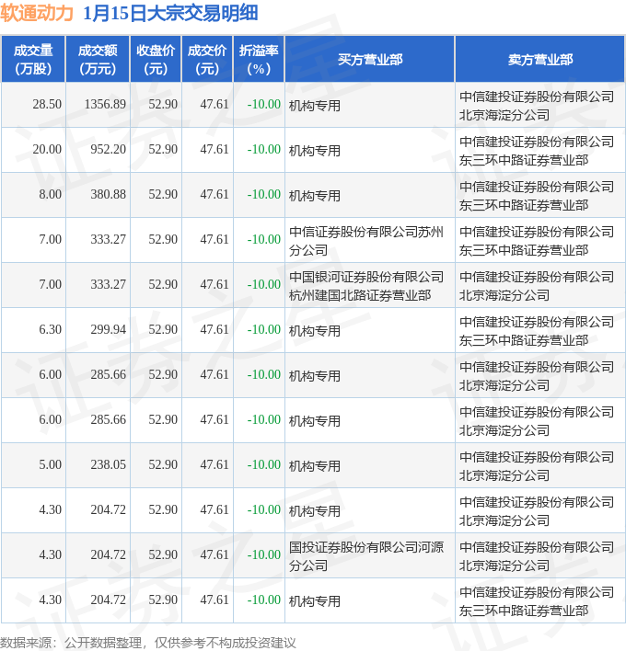Image resolution: width=626 pixels, height=651 pixels.
Task: Click -10.00 discount rate in 20.00 row
Action: (x=264, y=150)
